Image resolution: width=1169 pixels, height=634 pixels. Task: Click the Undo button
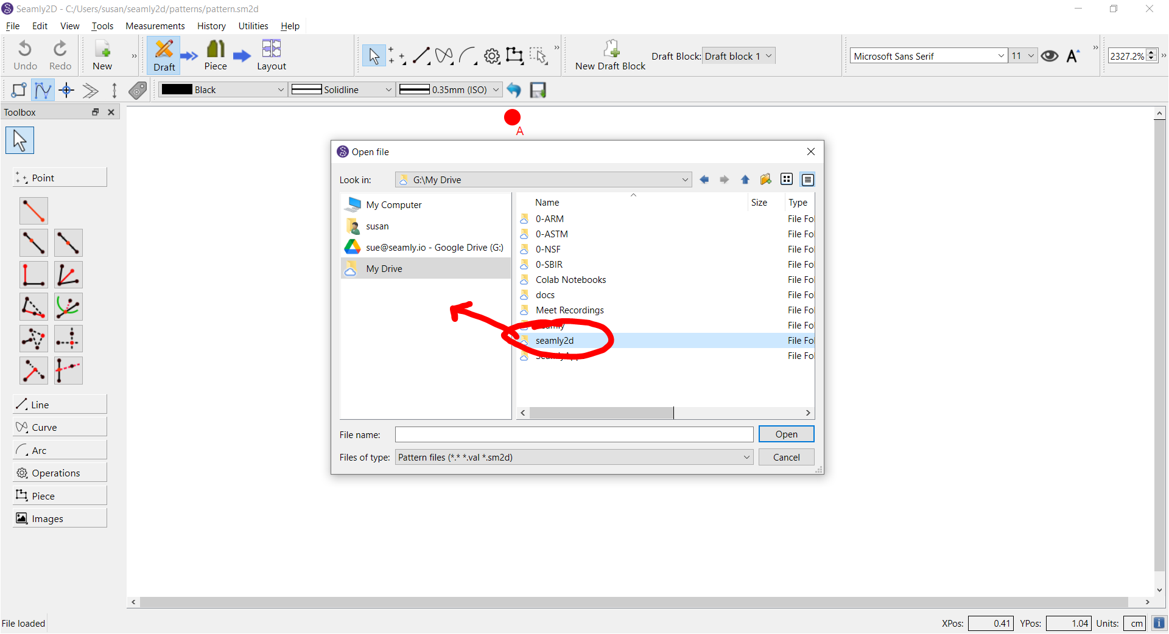click(25, 55)
